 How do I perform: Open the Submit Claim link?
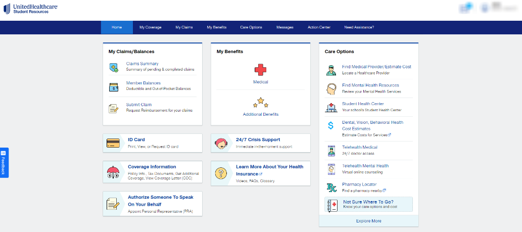[139, 105]
